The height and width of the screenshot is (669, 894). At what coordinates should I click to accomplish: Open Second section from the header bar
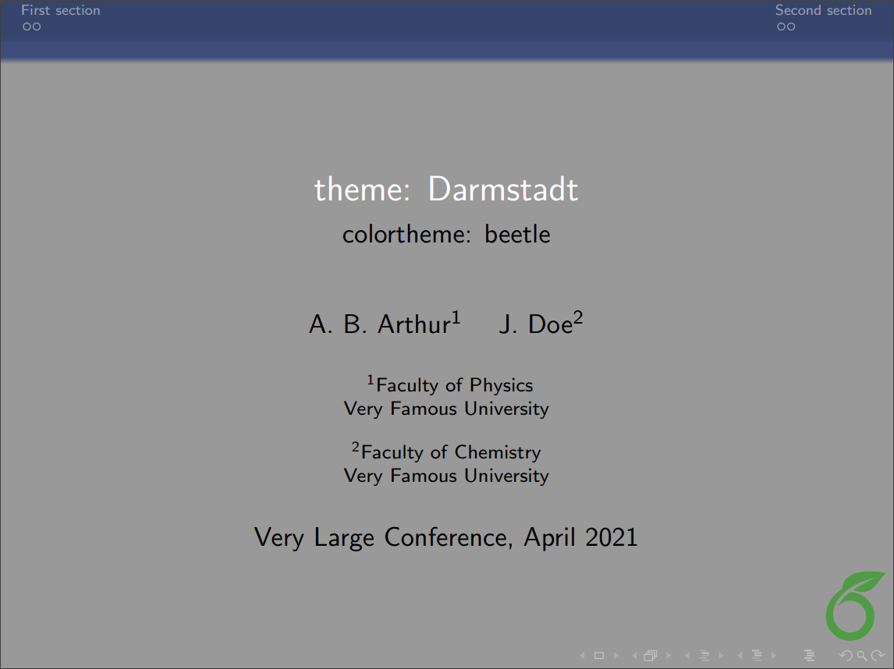pyautogui.click(x=823, y=10)
